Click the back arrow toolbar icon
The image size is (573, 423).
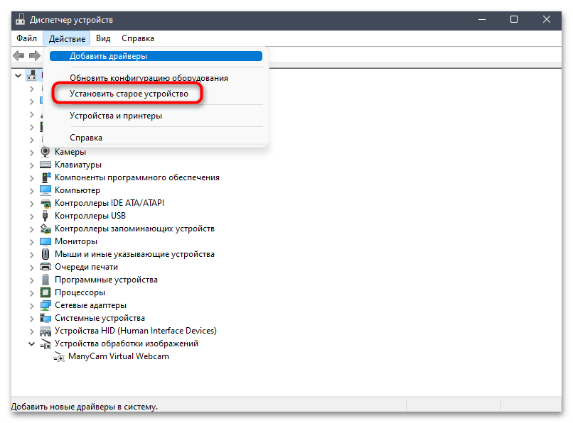coord(18,56)
